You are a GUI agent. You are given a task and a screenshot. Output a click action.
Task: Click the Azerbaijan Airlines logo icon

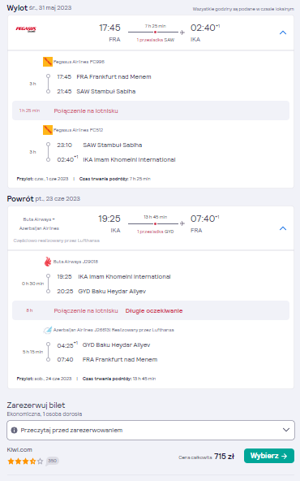tap(48, 330)
